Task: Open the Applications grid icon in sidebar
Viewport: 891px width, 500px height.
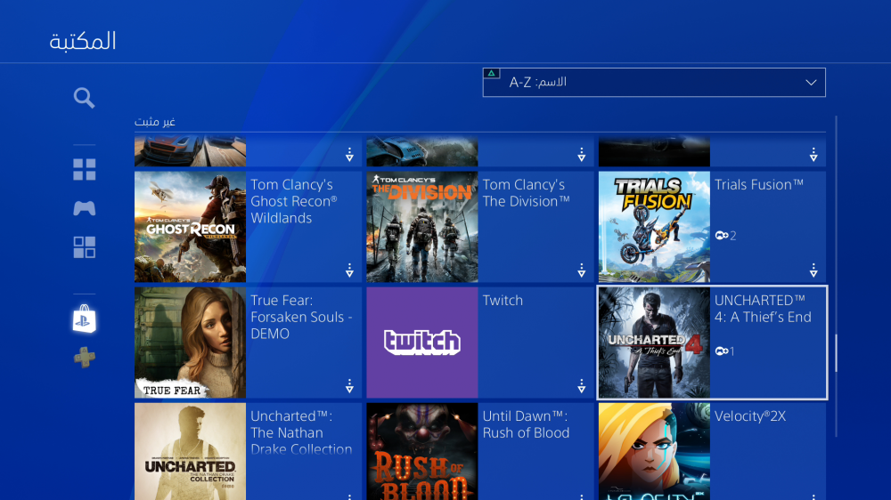Action: [84, 247]
